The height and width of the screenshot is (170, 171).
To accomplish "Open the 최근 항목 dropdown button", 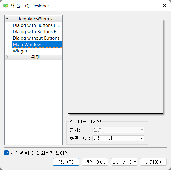I will click(124, 162).
